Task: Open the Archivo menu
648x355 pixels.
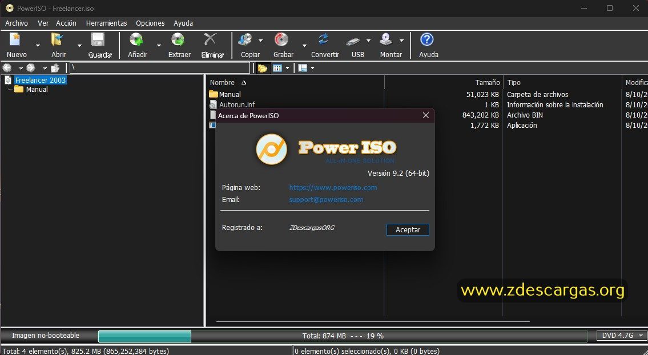Action: 17,23
